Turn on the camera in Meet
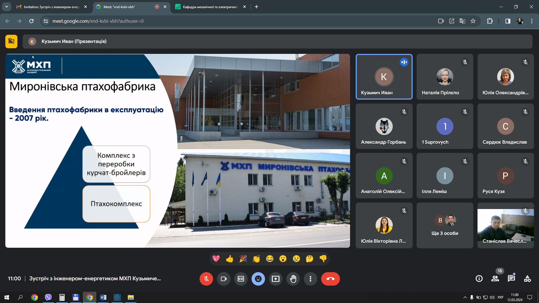This screenshot has width=539, height=303. [x=224, y=279]
